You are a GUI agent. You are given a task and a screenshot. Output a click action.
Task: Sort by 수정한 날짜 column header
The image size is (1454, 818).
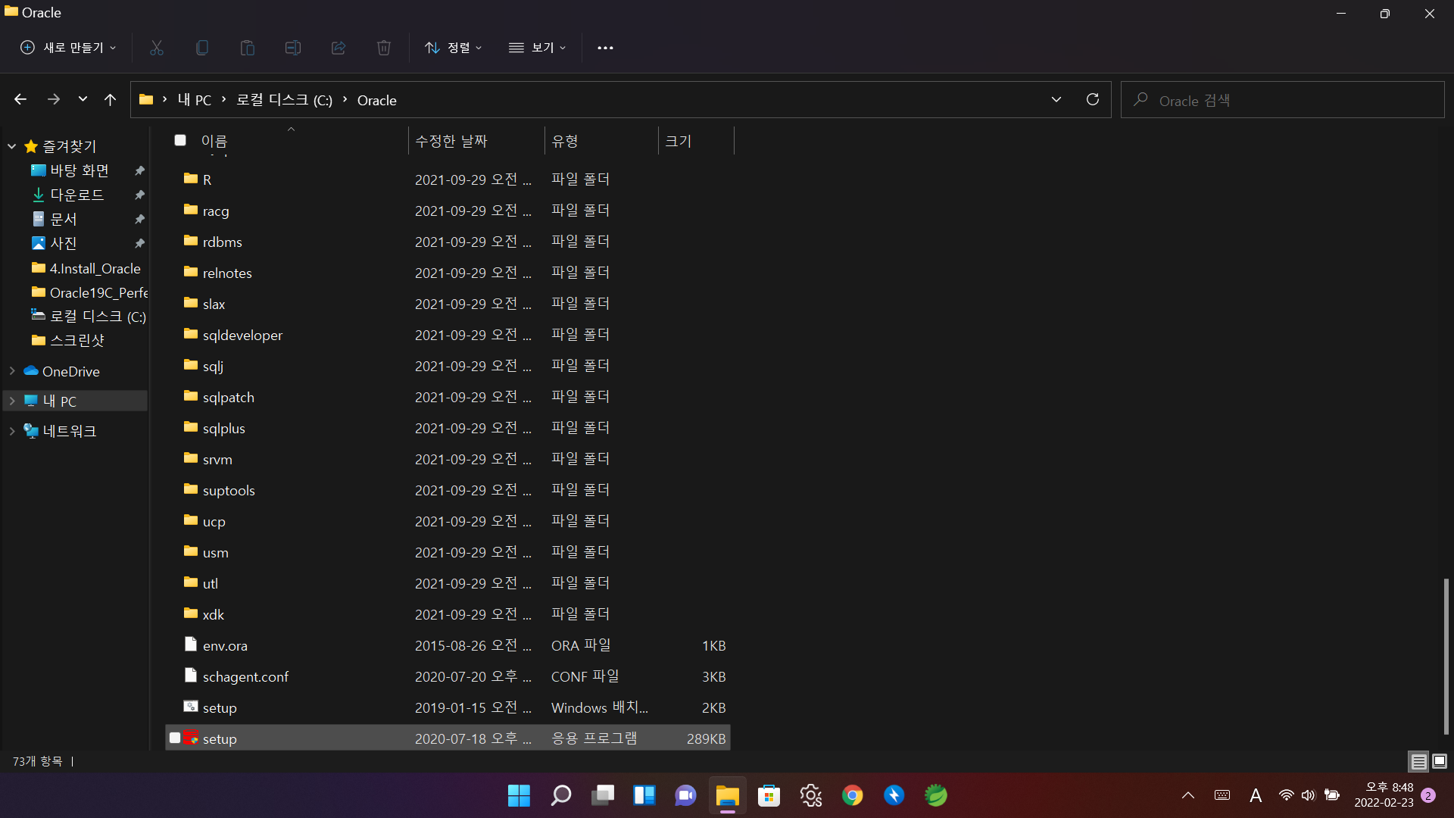pos(451,141)
